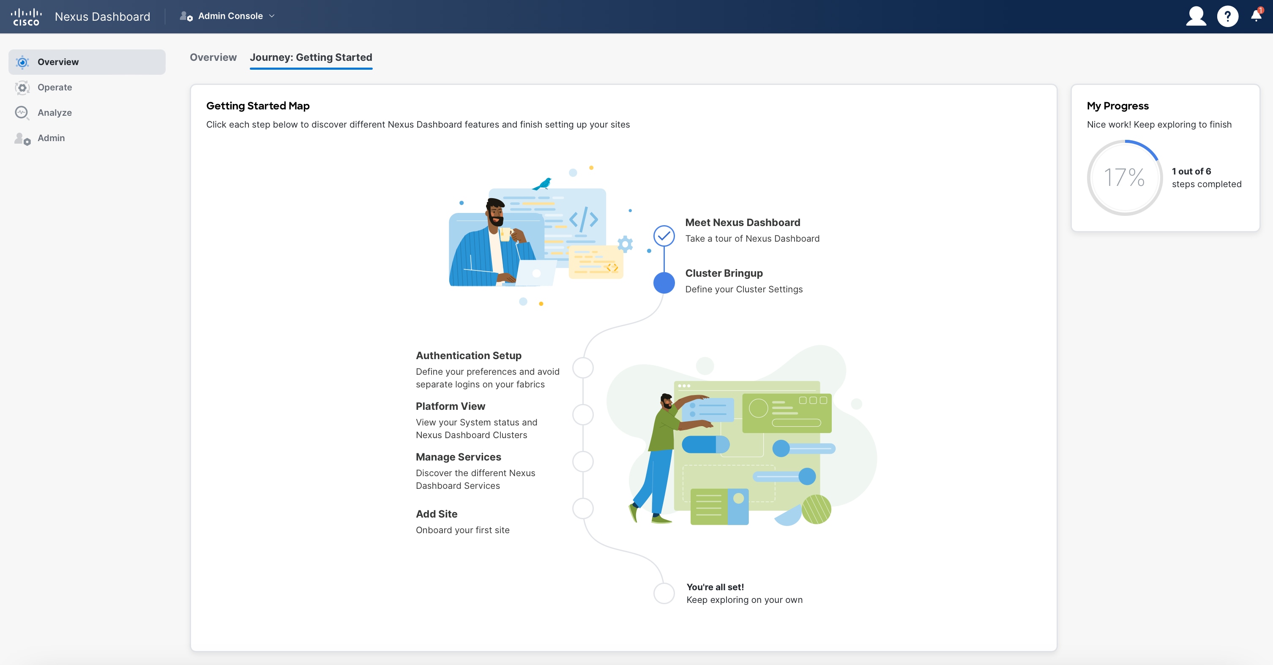The height and width of the screenshot is (665, 1273).
Task: Click the Analyze sidebar icon
Action: (22, 113)
